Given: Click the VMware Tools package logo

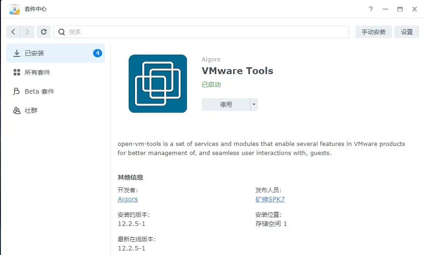Looking at the screenshot, I should click(158, 84).
